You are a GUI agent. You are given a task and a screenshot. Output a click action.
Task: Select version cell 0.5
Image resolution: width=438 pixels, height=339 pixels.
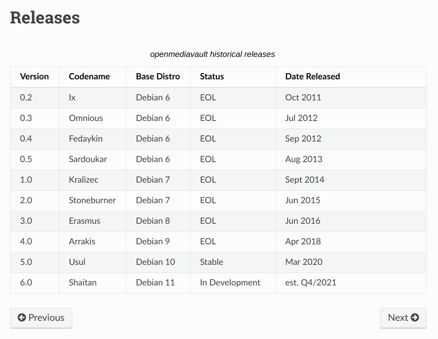point(26,159)
